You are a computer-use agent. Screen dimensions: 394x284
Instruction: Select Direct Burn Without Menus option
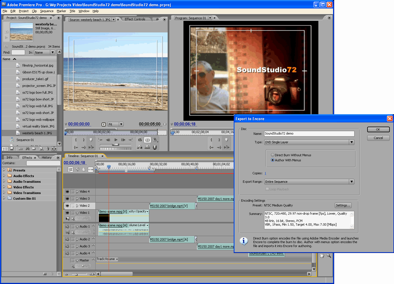(x=273, y=155)
